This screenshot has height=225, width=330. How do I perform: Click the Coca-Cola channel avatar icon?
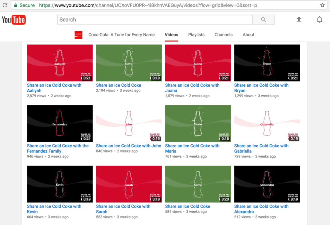(79, 35)
